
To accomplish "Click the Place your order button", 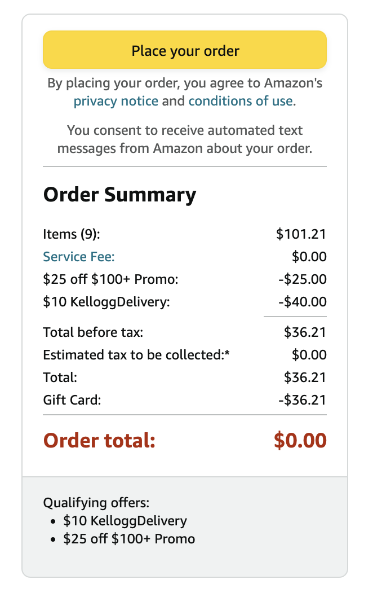I will (185, 50).
